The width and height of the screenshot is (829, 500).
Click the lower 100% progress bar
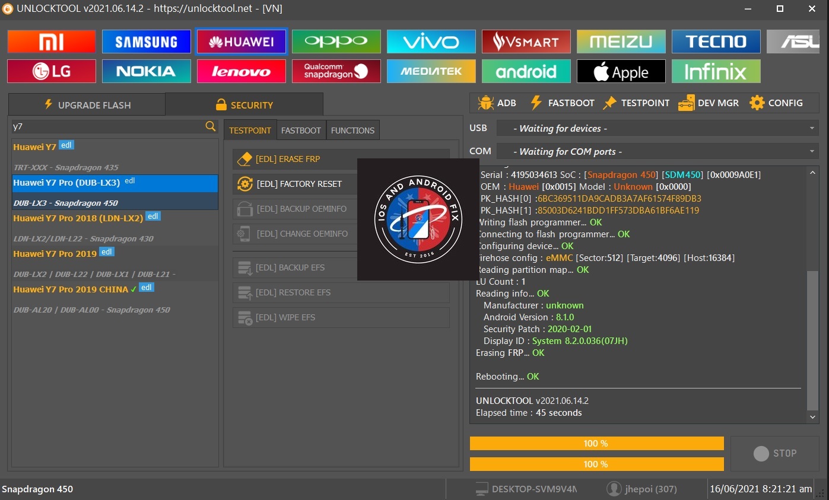597,464
